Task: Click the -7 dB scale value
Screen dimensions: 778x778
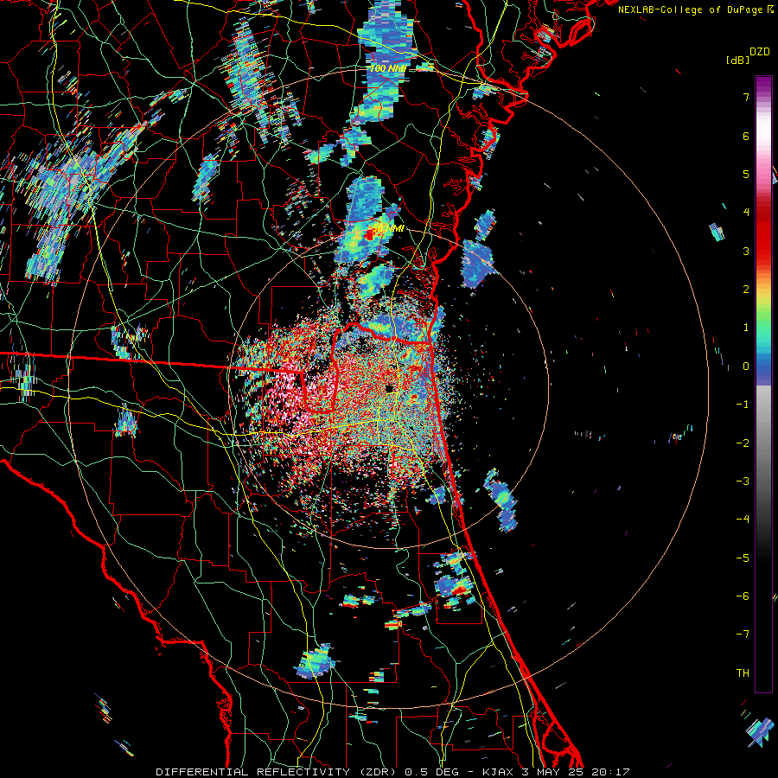Action: tap(743, 635)
